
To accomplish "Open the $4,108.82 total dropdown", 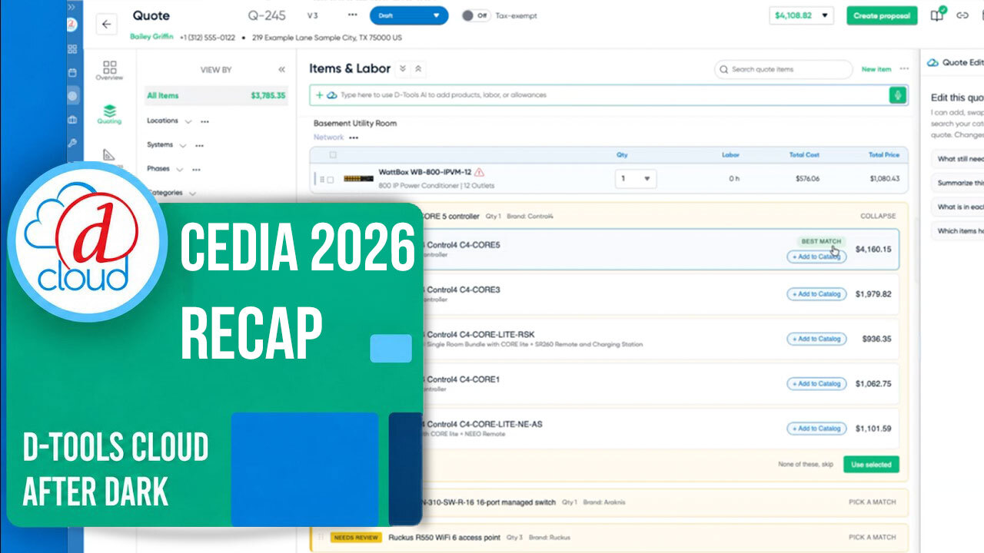I will (x=802, y=15).
